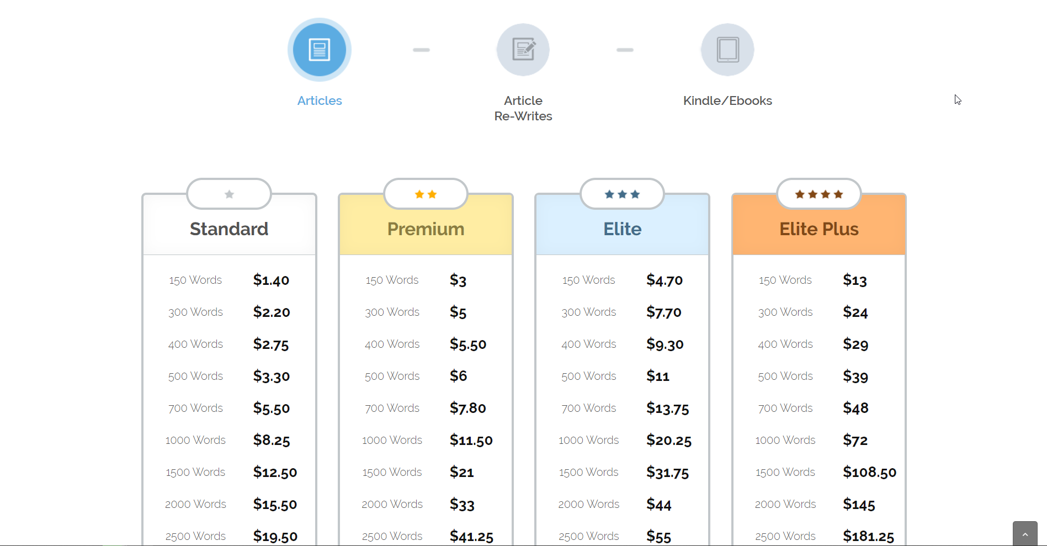Click the Standard plan heading
The width and height of the screenshot is (1047, 546).
229,229
